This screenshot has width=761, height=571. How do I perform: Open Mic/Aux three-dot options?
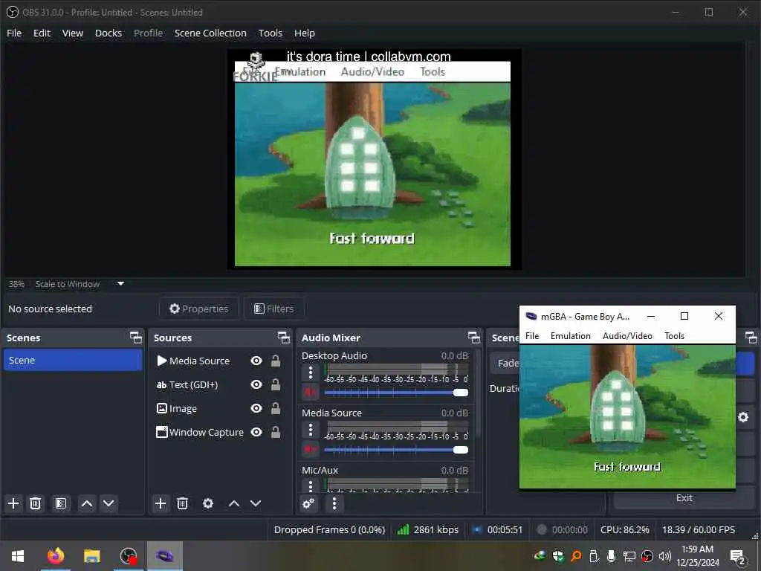311,485
